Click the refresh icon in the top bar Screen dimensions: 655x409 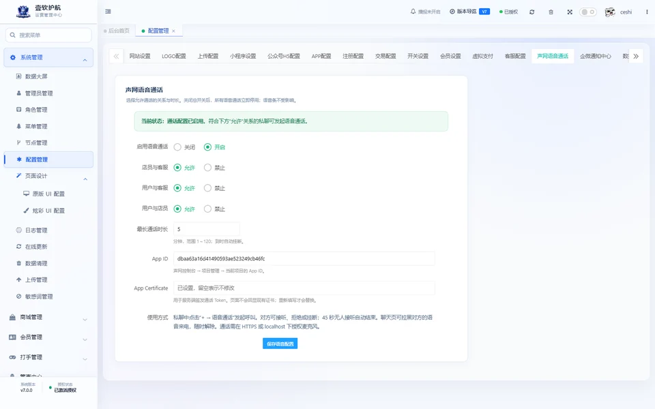tap(532, 12)
